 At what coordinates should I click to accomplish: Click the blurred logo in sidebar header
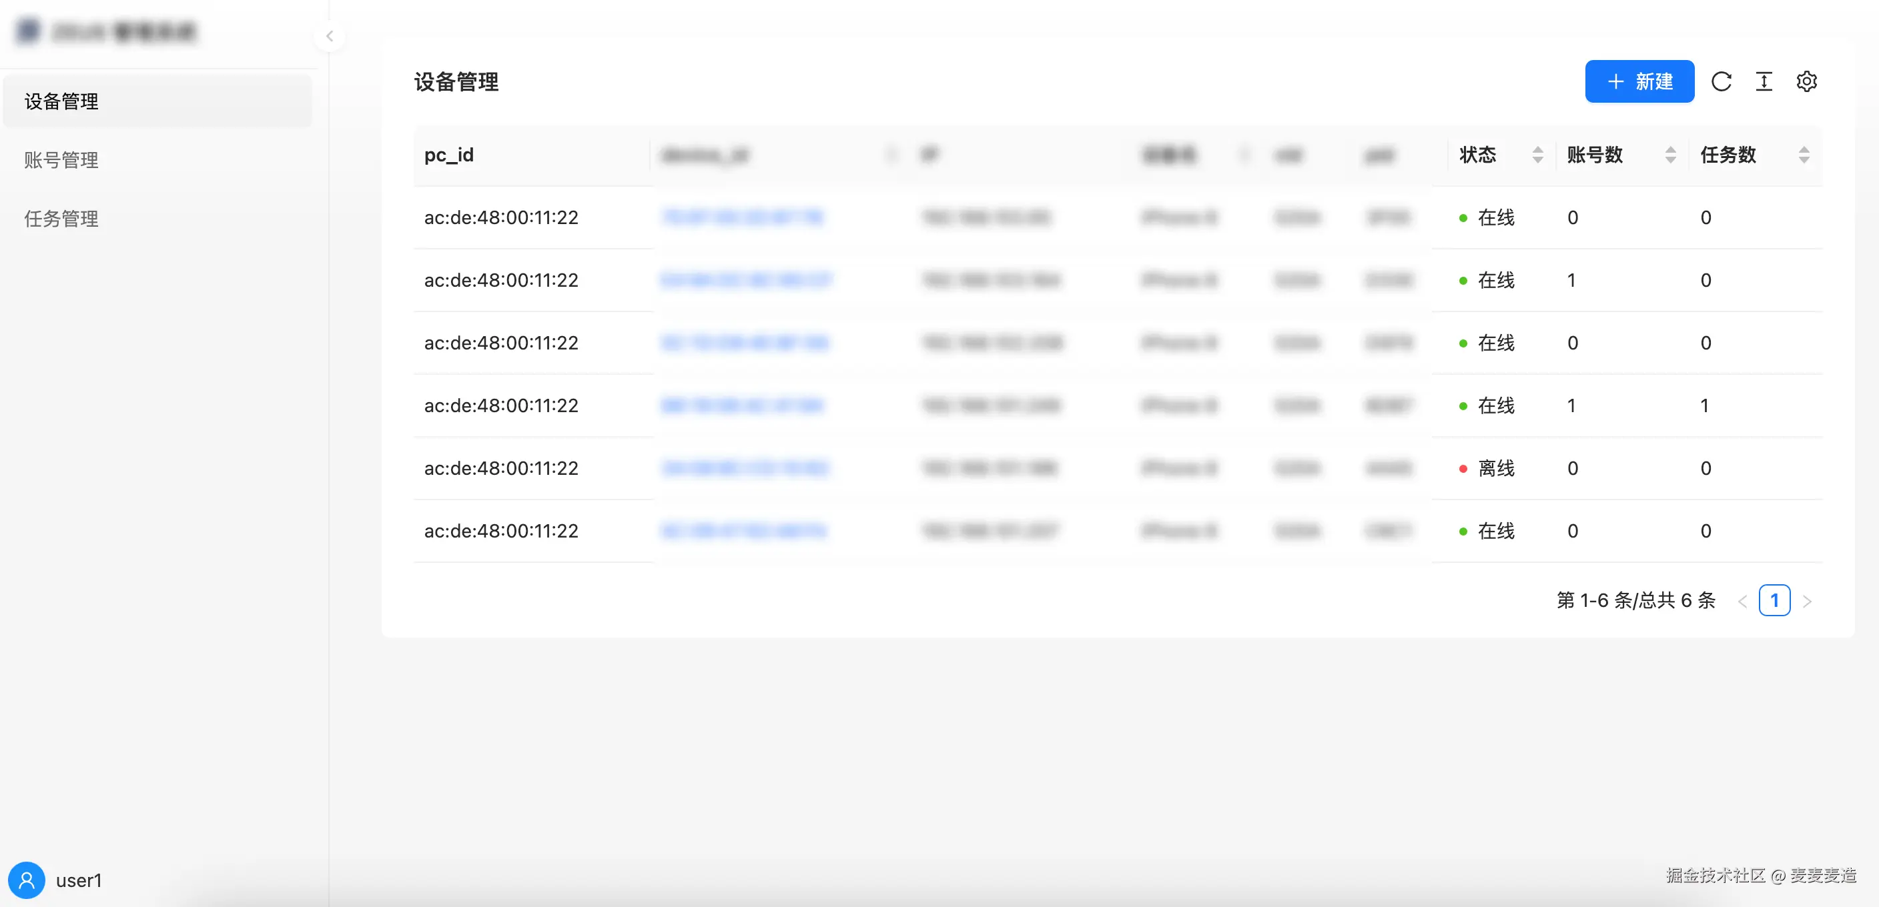[29, 31]
